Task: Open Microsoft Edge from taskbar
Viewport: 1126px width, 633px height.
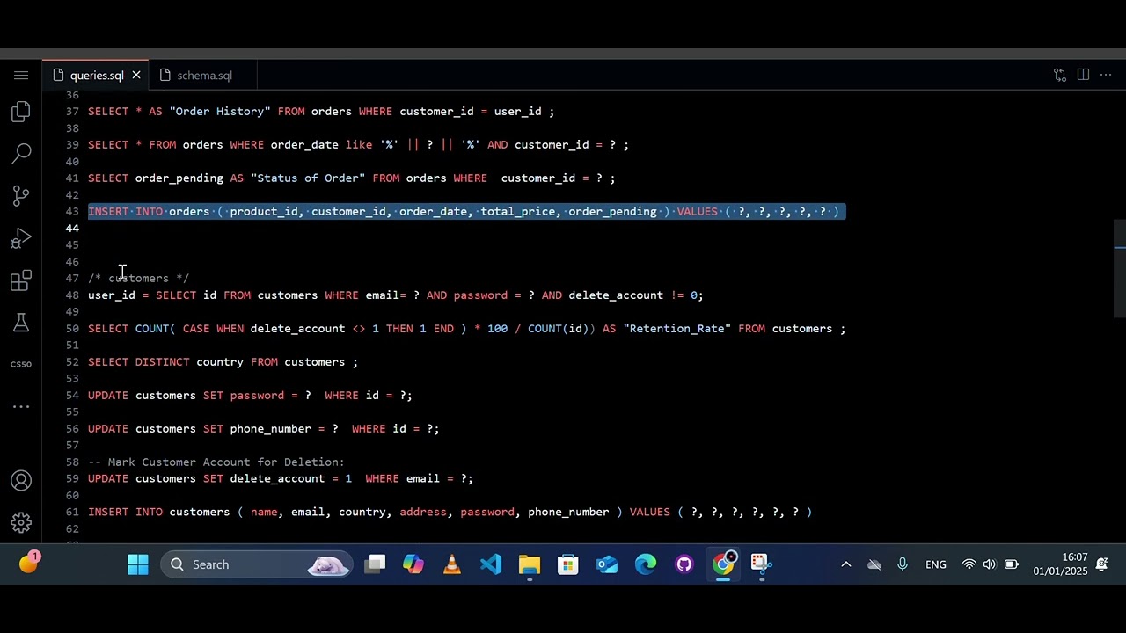Action: point(646,564)
